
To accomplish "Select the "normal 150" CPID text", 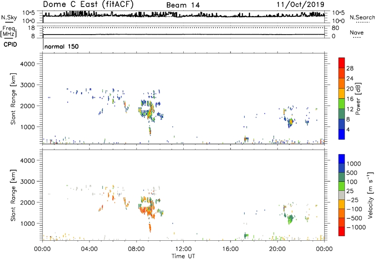I will point(61,46).
